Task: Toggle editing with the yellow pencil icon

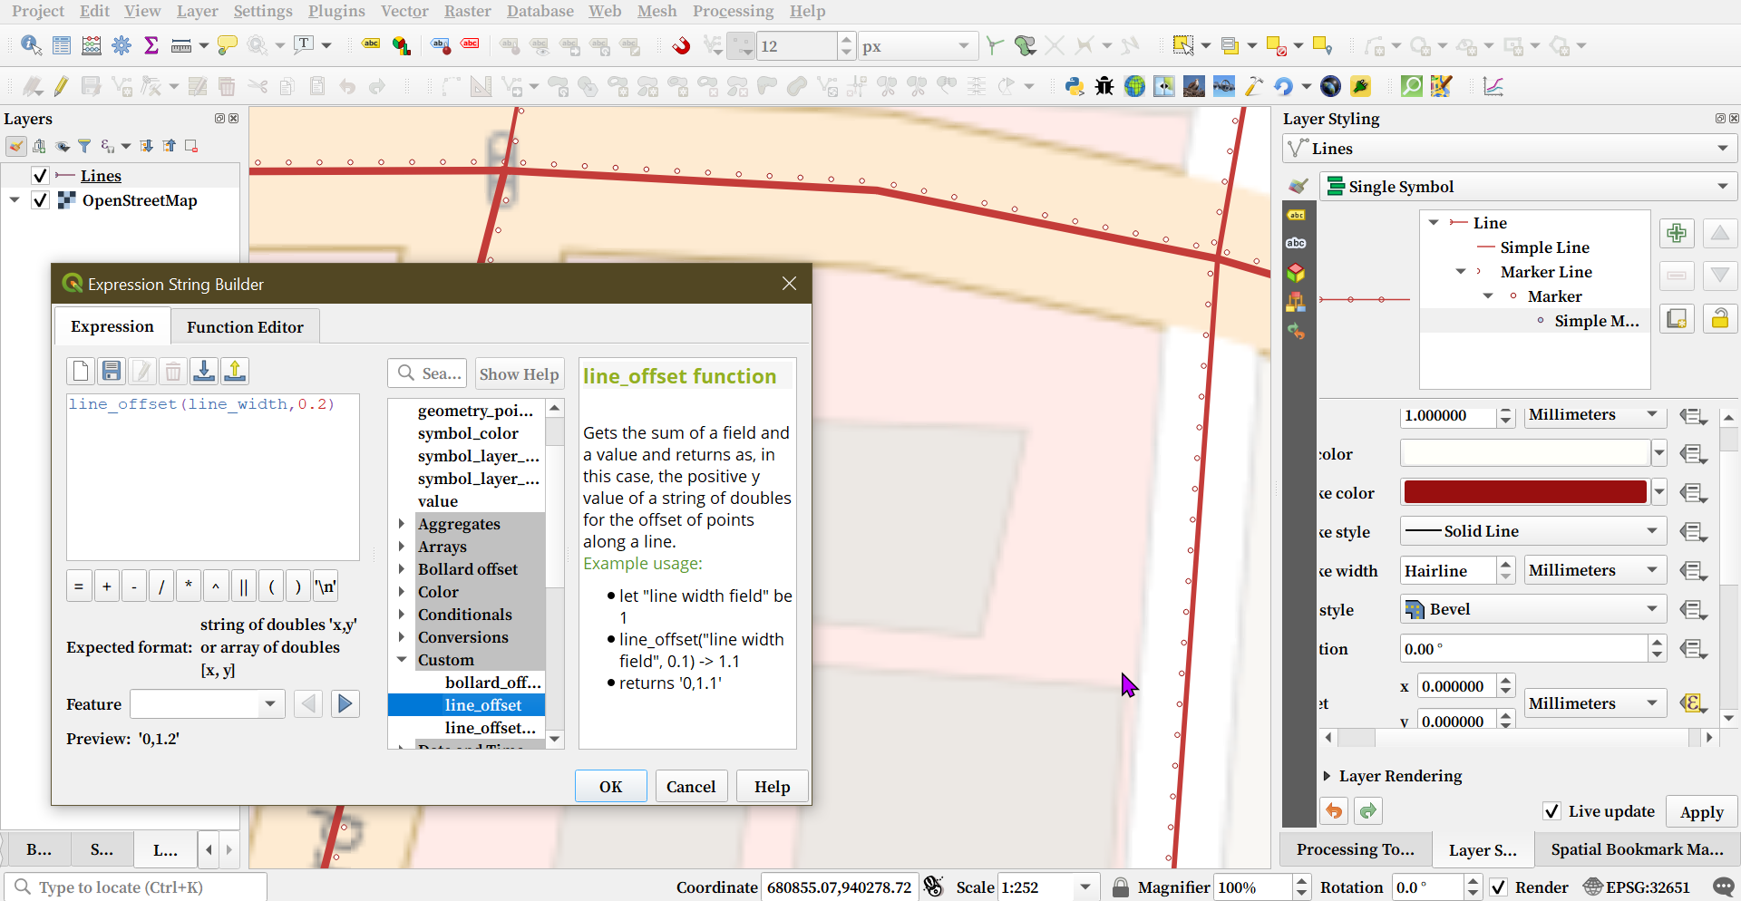Action: 62,86
